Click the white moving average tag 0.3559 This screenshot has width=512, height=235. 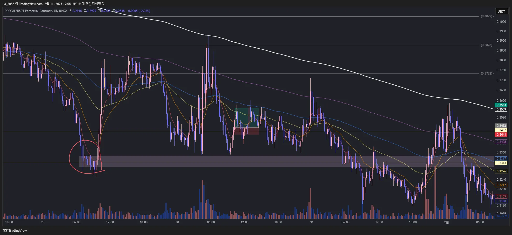[x=501, y=109]
